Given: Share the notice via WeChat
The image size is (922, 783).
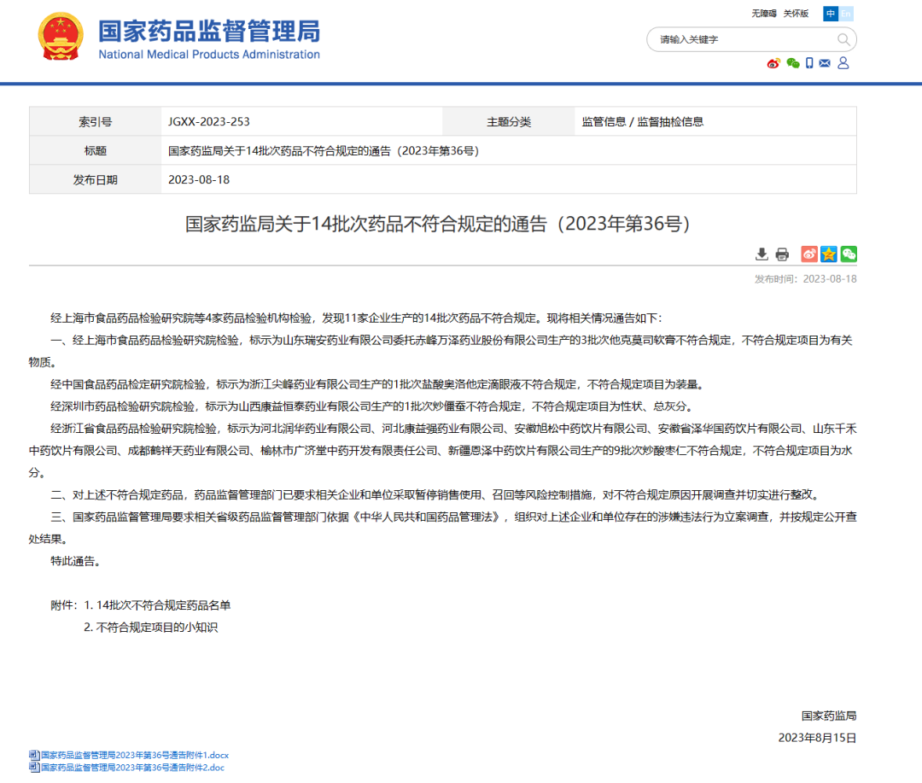Looking at the screenshot, I should (849, 254).
